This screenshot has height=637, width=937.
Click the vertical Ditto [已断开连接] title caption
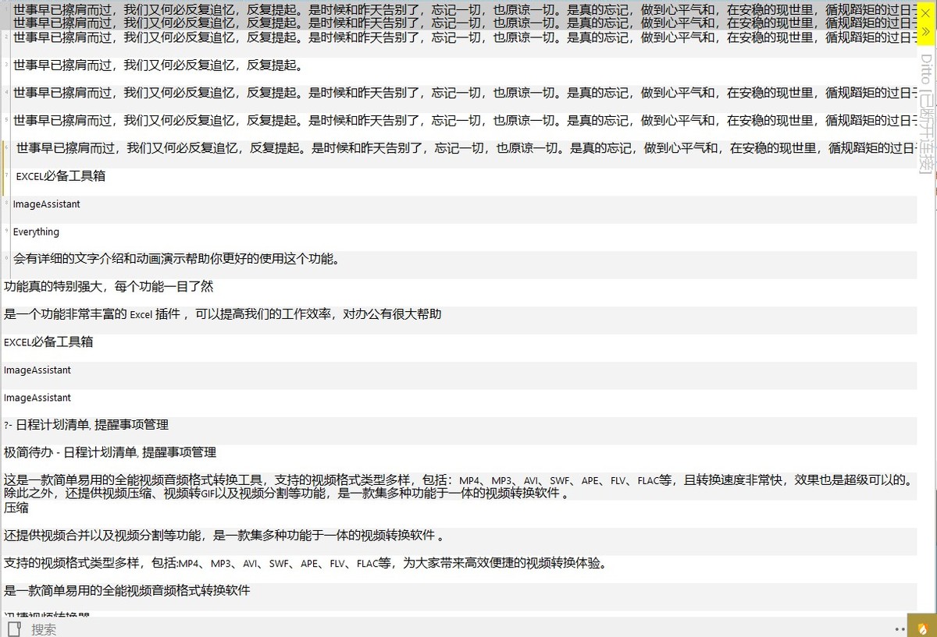926,114
